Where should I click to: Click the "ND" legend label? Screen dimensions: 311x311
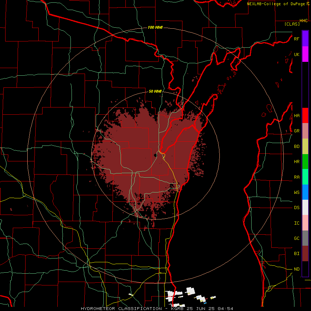pyautogui.click(x=296, y=269)
